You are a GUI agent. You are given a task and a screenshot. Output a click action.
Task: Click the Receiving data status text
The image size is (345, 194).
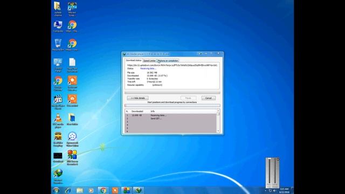148,68
